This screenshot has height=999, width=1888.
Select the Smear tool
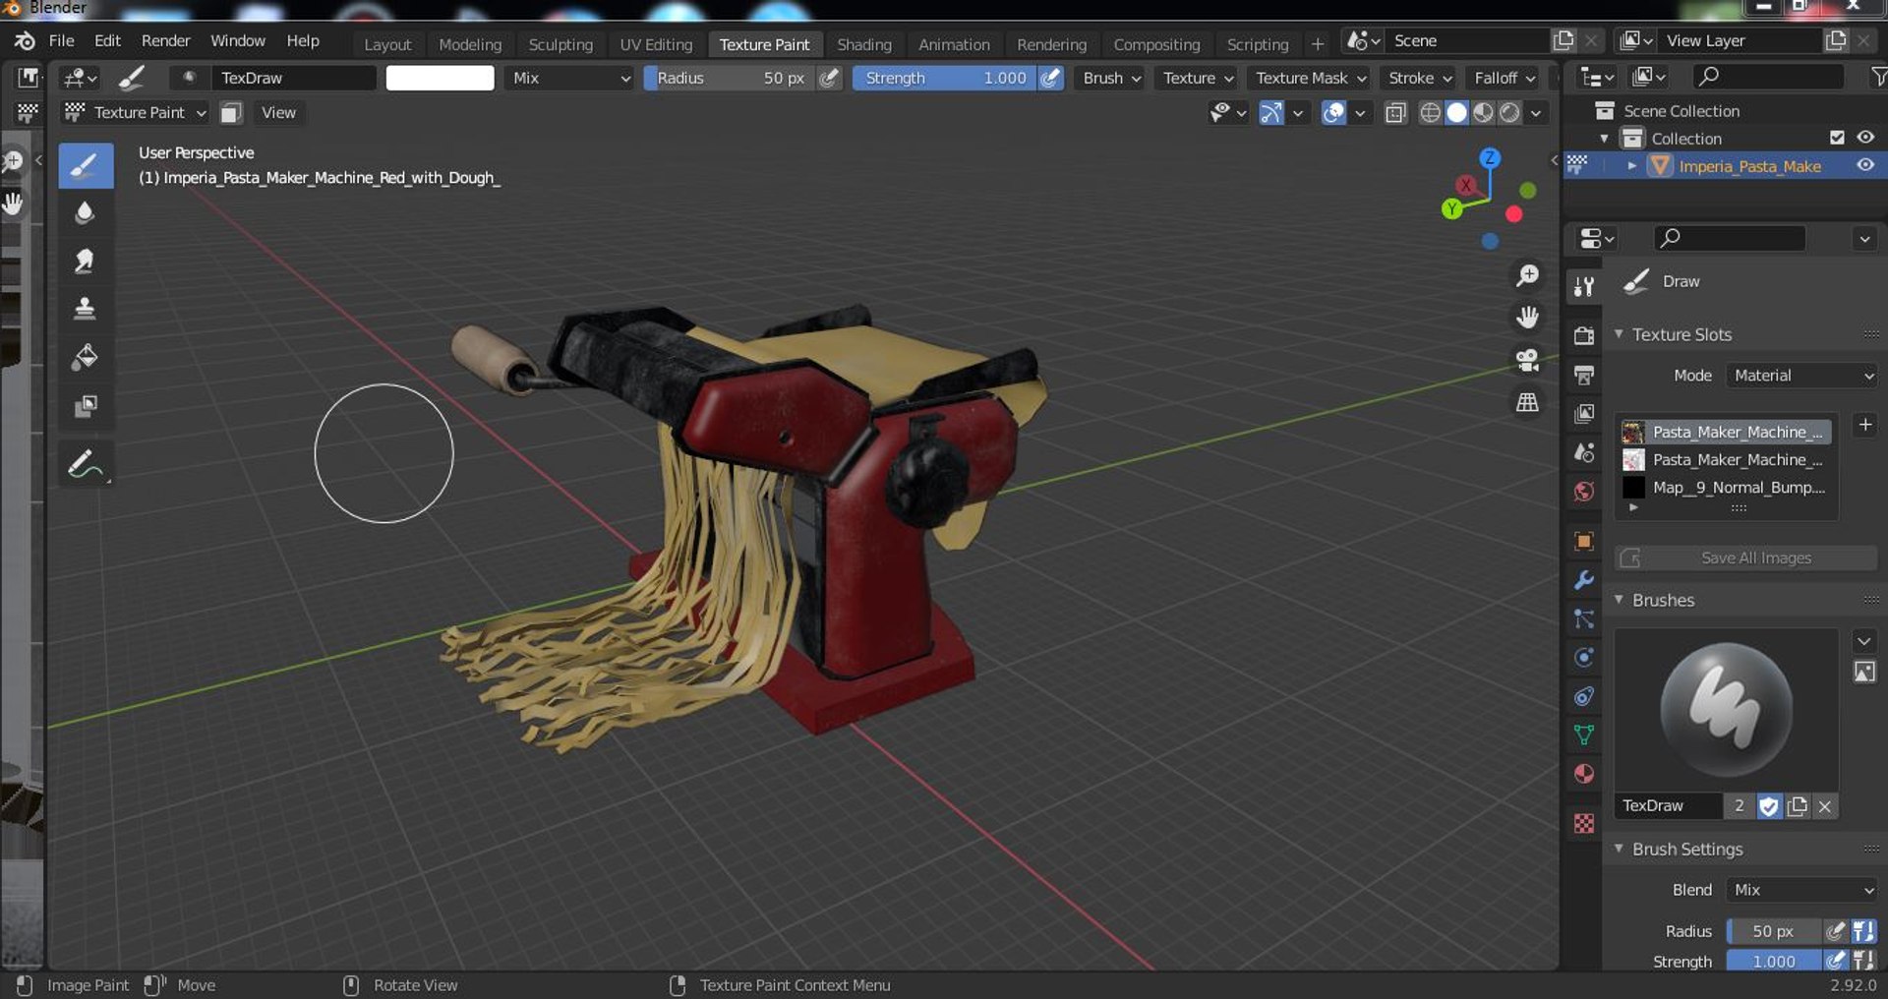(x=86, y=261)
